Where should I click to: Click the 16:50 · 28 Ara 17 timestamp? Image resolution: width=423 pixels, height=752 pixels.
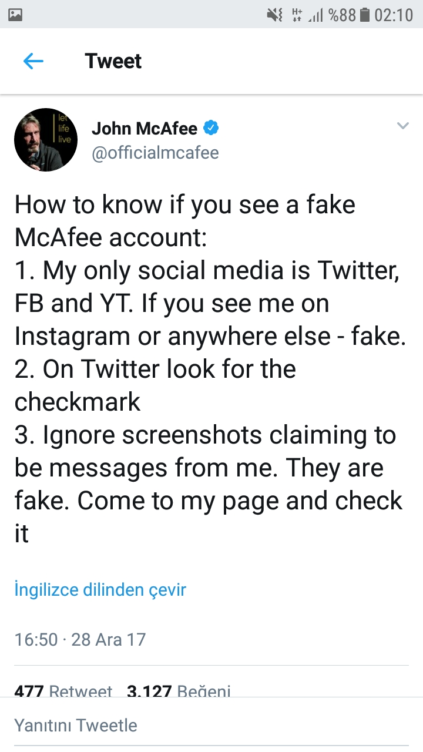click(80, 639)
